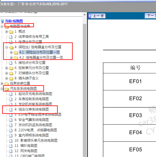156x157 pixels.
Task: Open 2 线束维修与专用工具 tree item
Action: click(x=32, y=37)
